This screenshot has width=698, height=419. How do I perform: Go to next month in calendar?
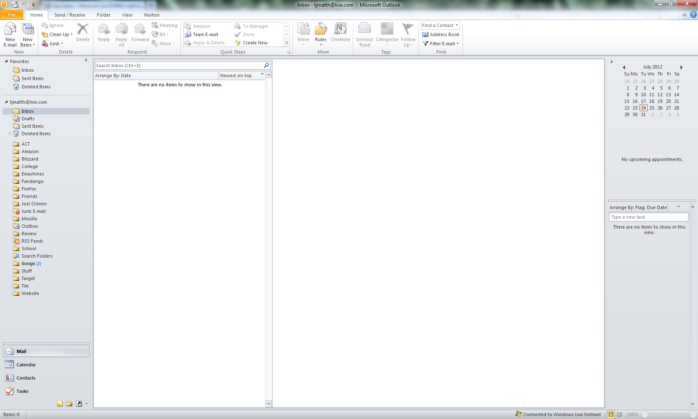(x=681, y=67)
